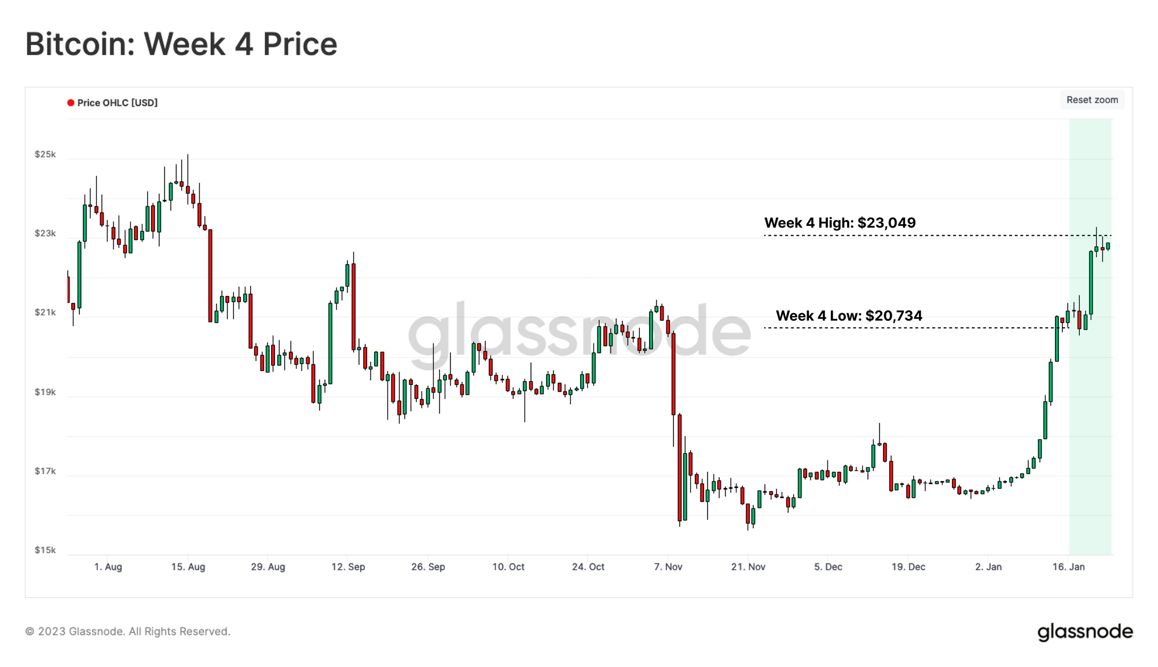
Task: Click the Reset zoom button
Action: pyautogui.click(x=1092, y=100)
